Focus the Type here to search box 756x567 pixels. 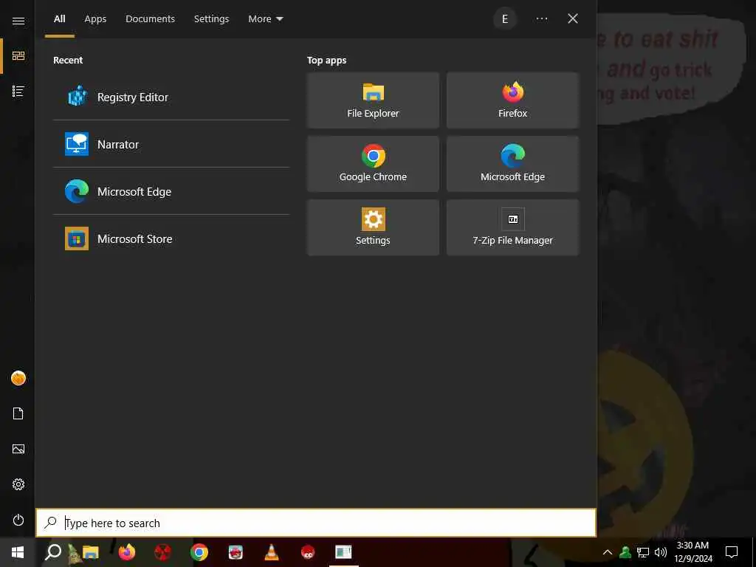316,523
